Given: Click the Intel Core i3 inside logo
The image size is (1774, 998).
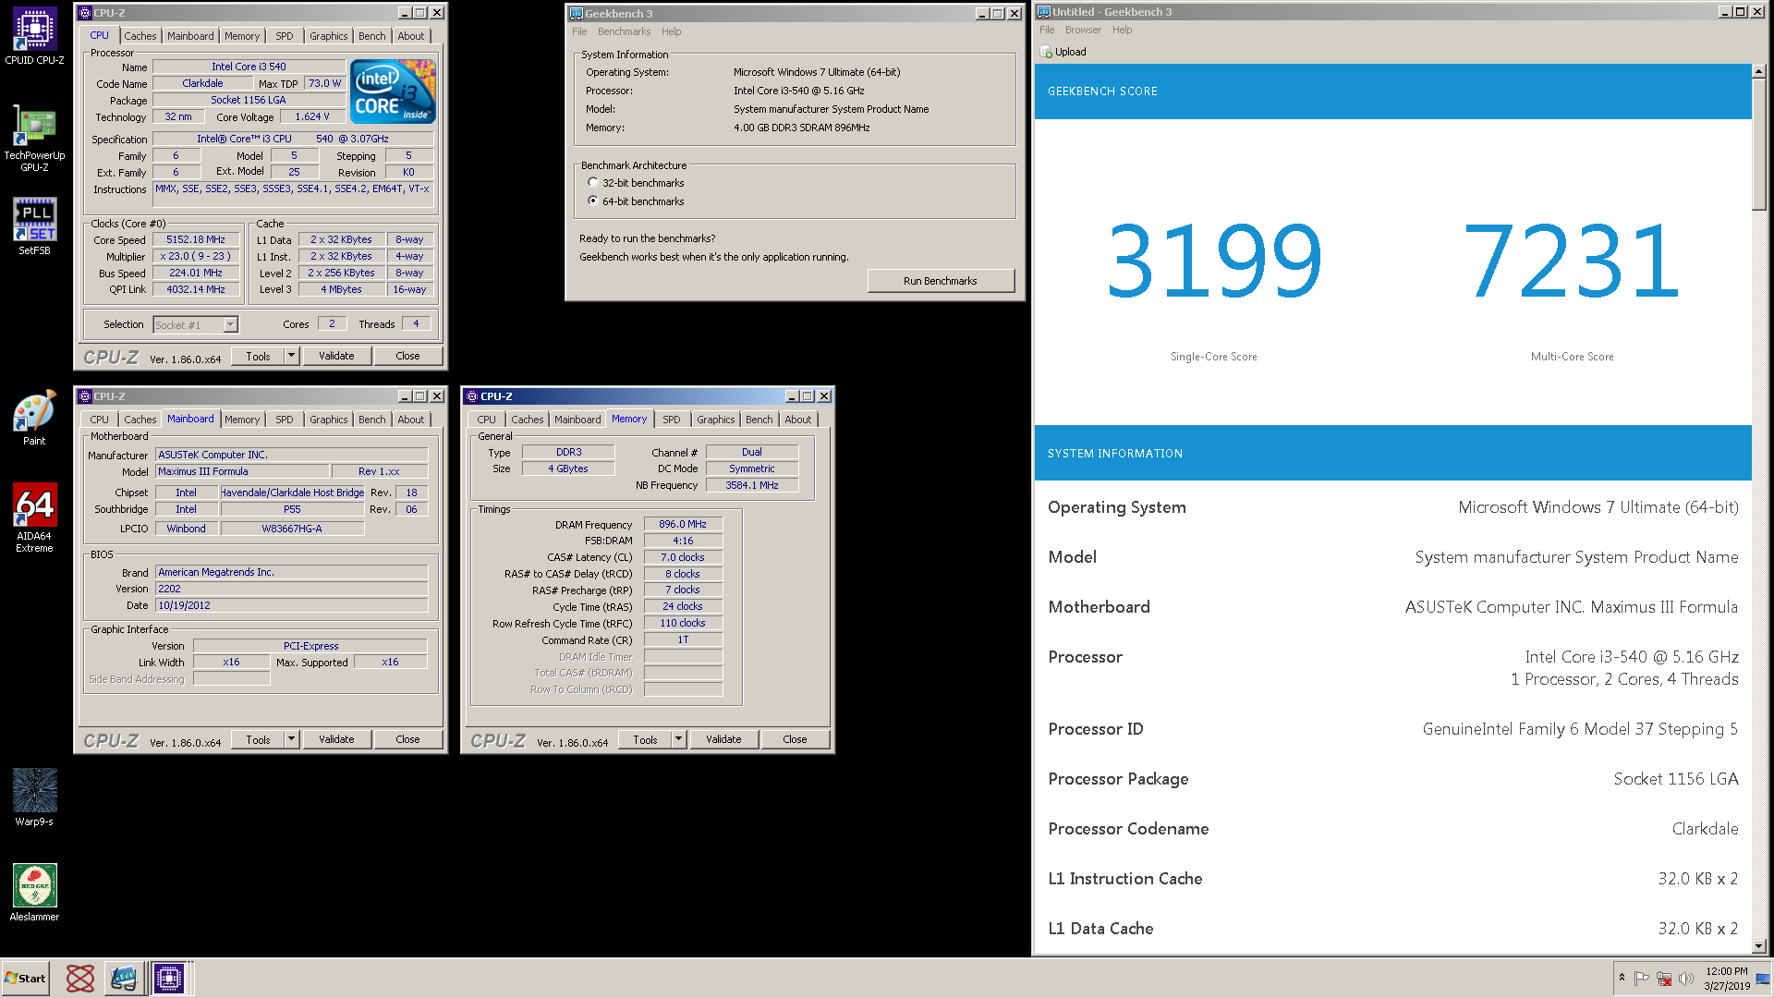Looking at the screenshot, I should pos(394,91).
